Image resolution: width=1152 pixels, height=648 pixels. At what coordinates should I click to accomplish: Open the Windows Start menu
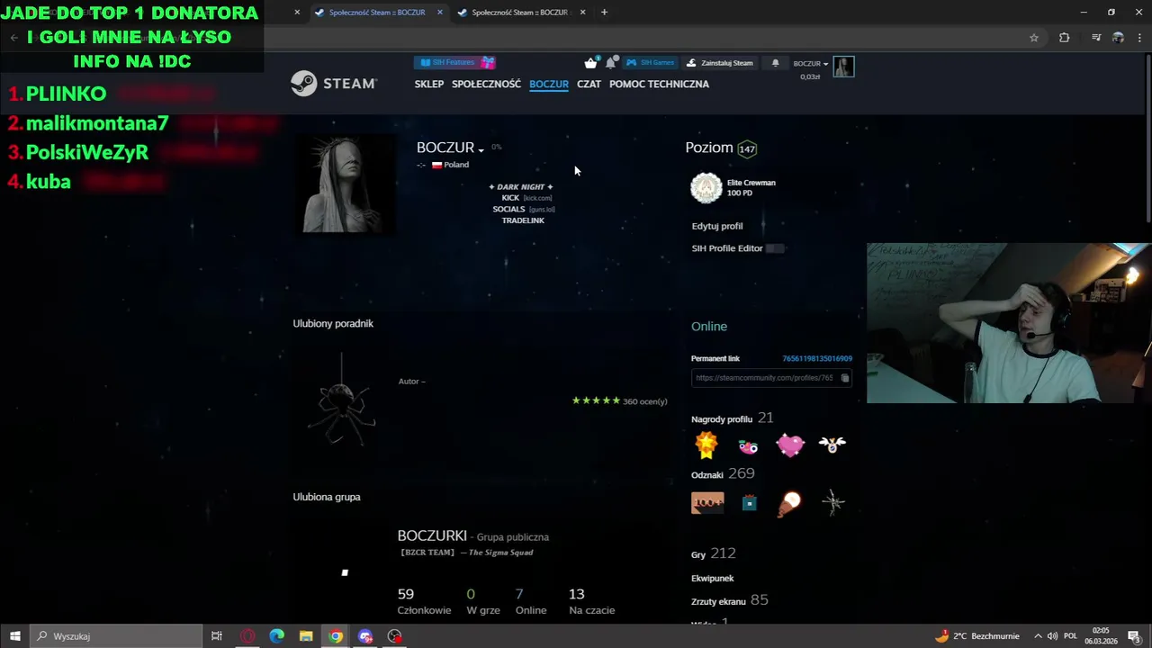(14, 636)
